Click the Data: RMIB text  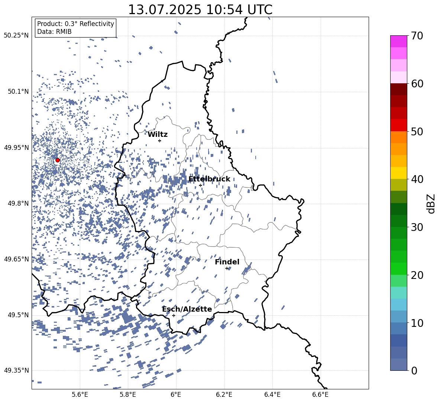[x=54, y=32]
